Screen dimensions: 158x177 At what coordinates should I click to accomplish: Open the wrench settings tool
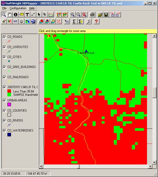[x=88, y=21]
